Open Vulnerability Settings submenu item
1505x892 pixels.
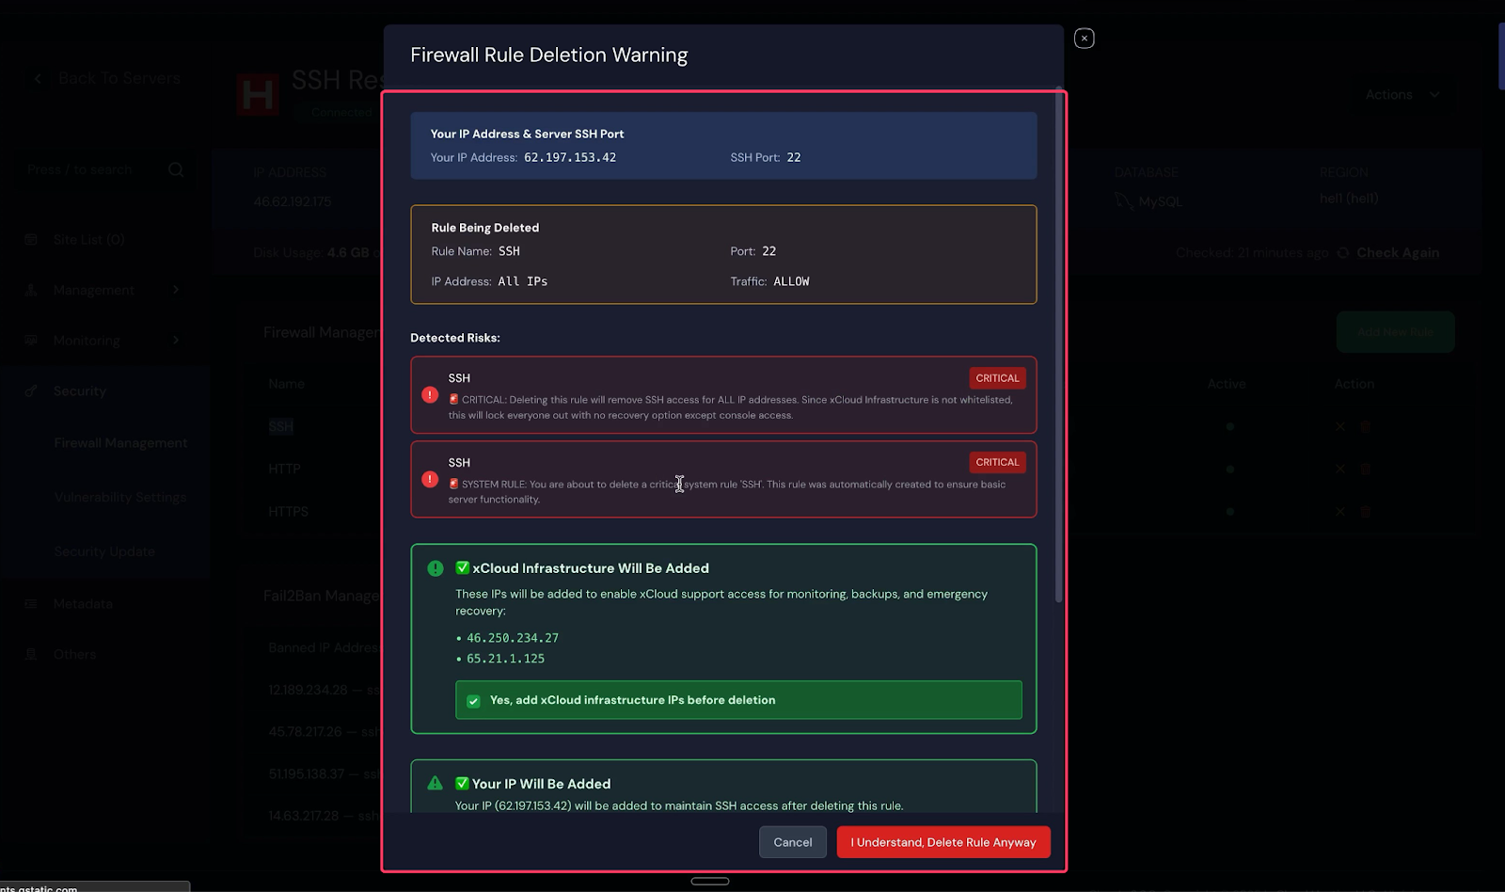point(120,497)
